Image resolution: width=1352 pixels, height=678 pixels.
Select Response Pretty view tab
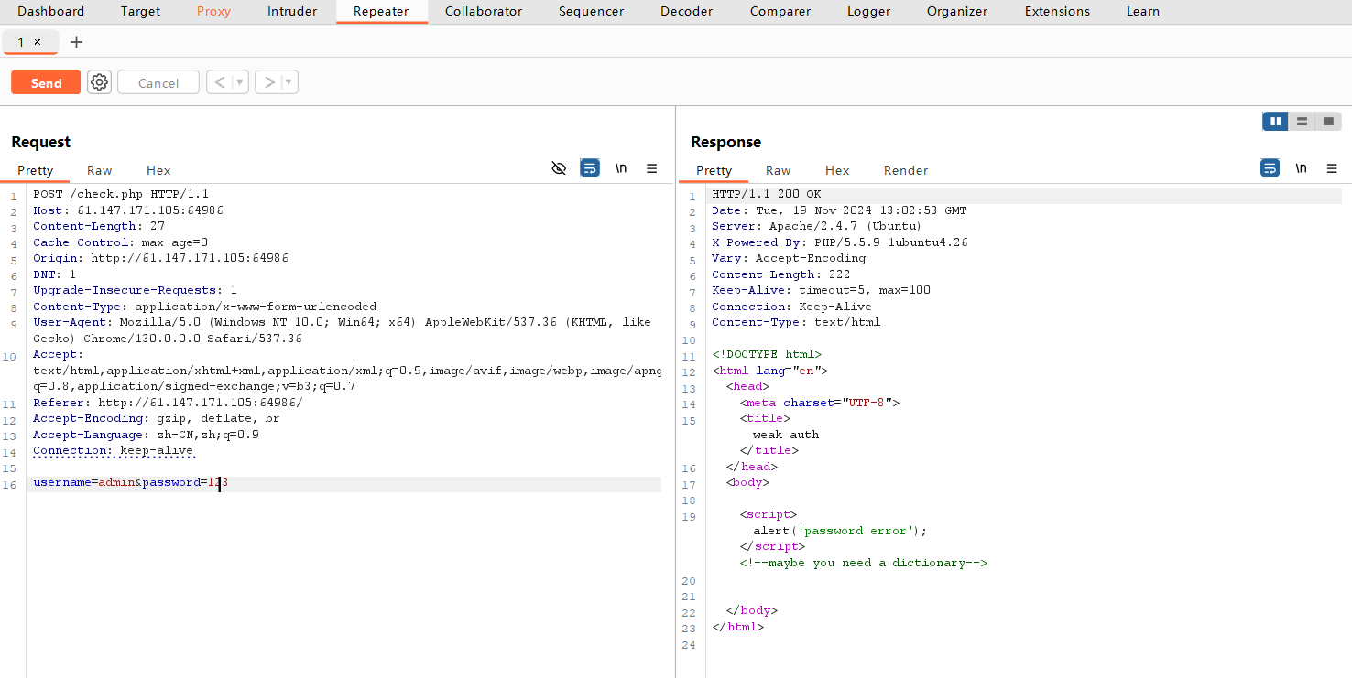pos(714,170)
